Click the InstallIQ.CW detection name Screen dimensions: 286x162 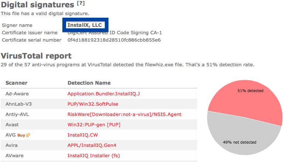coord(83,135)
